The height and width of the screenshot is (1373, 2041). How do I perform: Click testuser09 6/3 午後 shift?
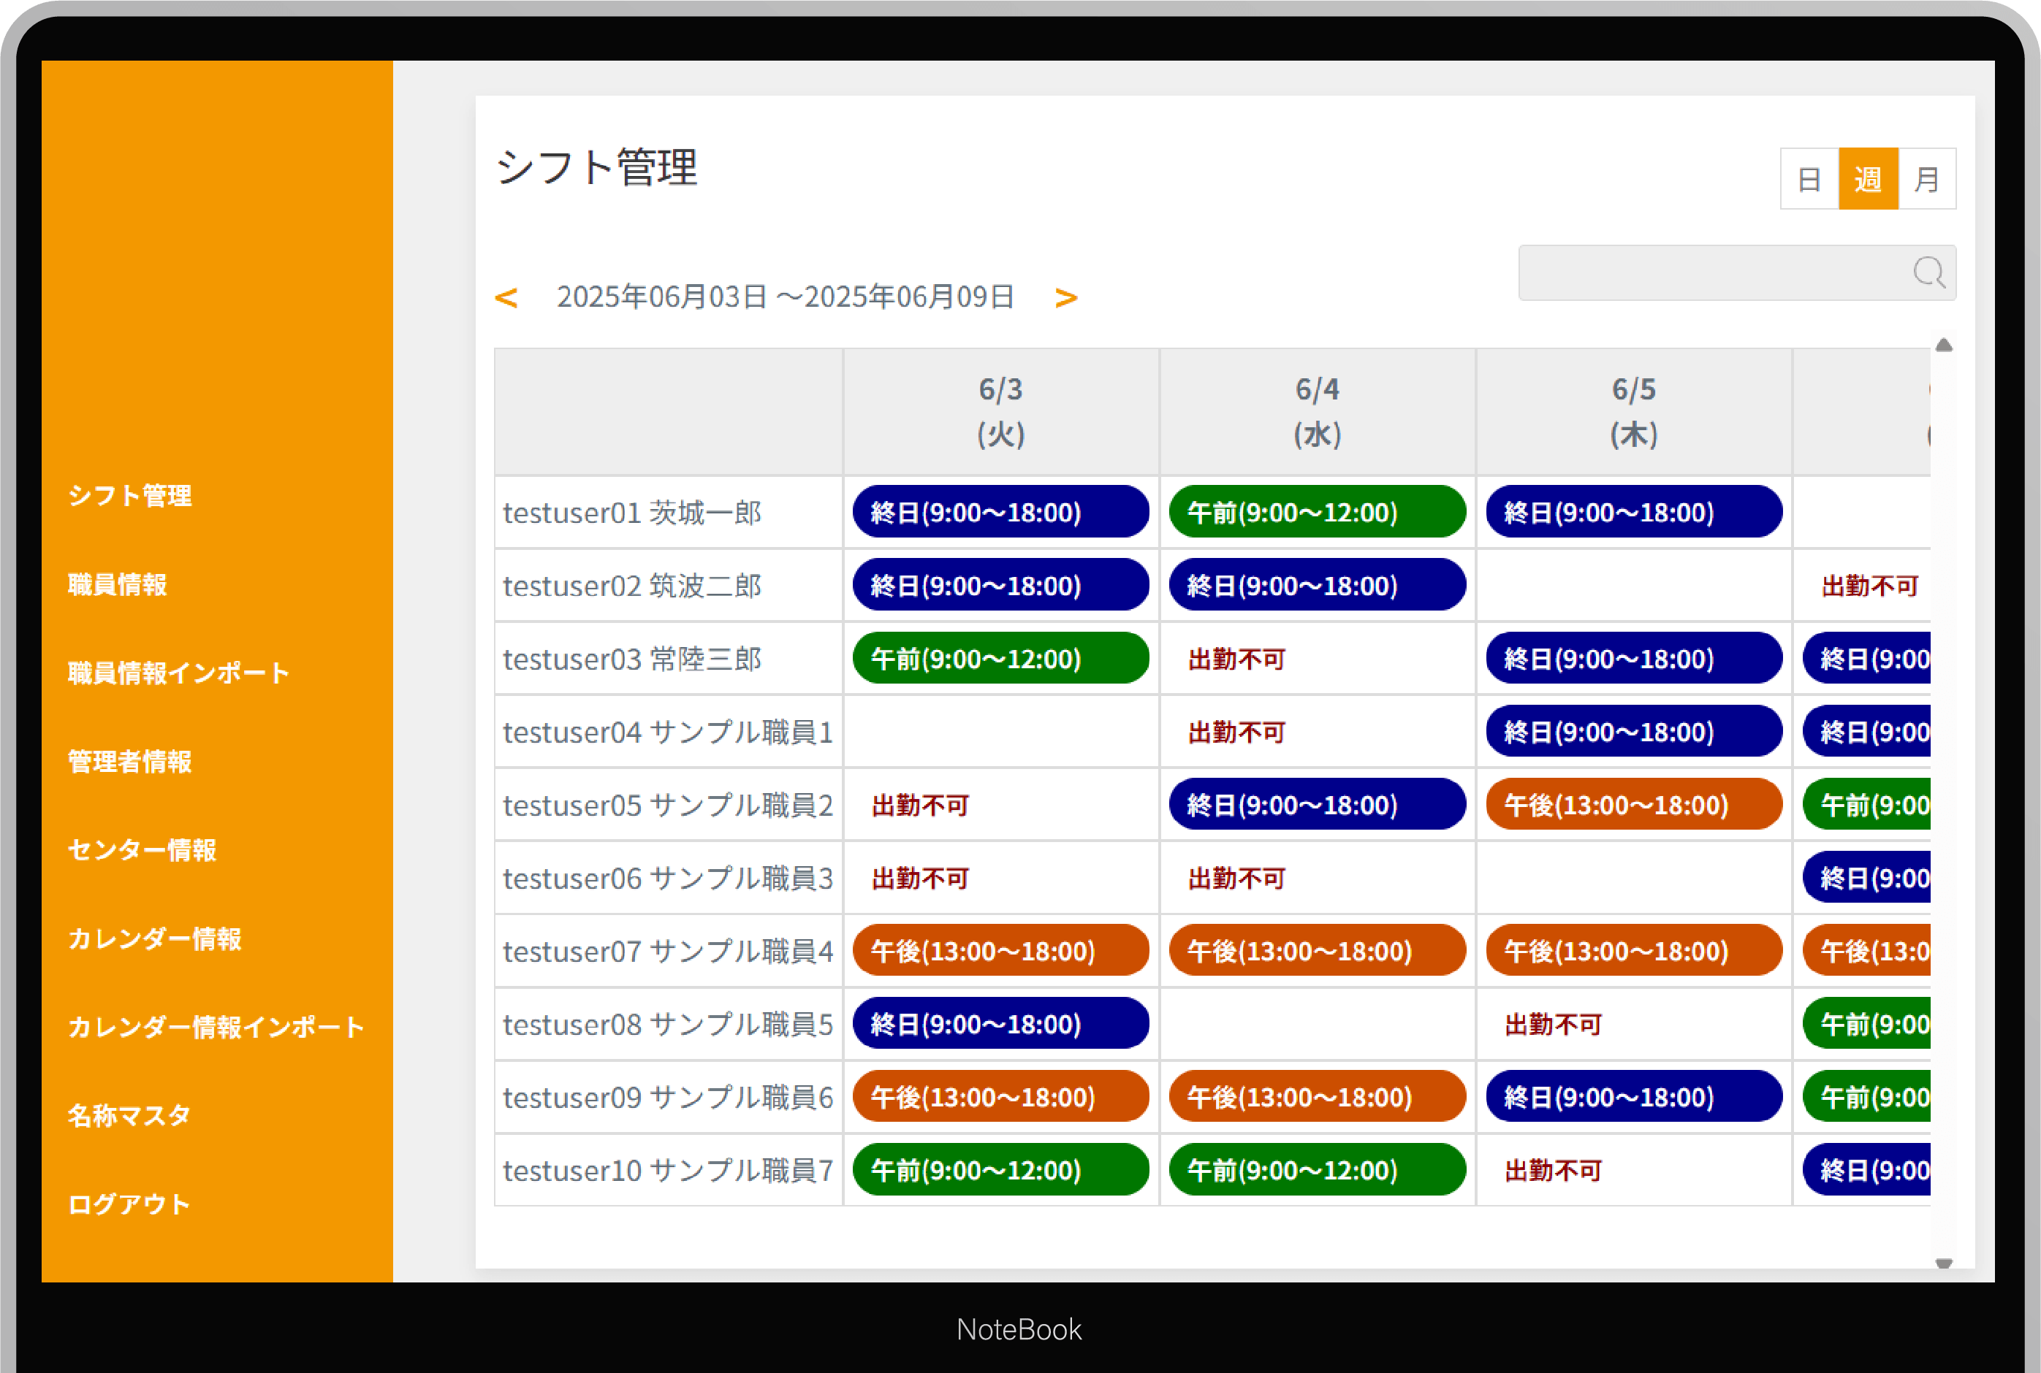(x=1000, y=1097)
